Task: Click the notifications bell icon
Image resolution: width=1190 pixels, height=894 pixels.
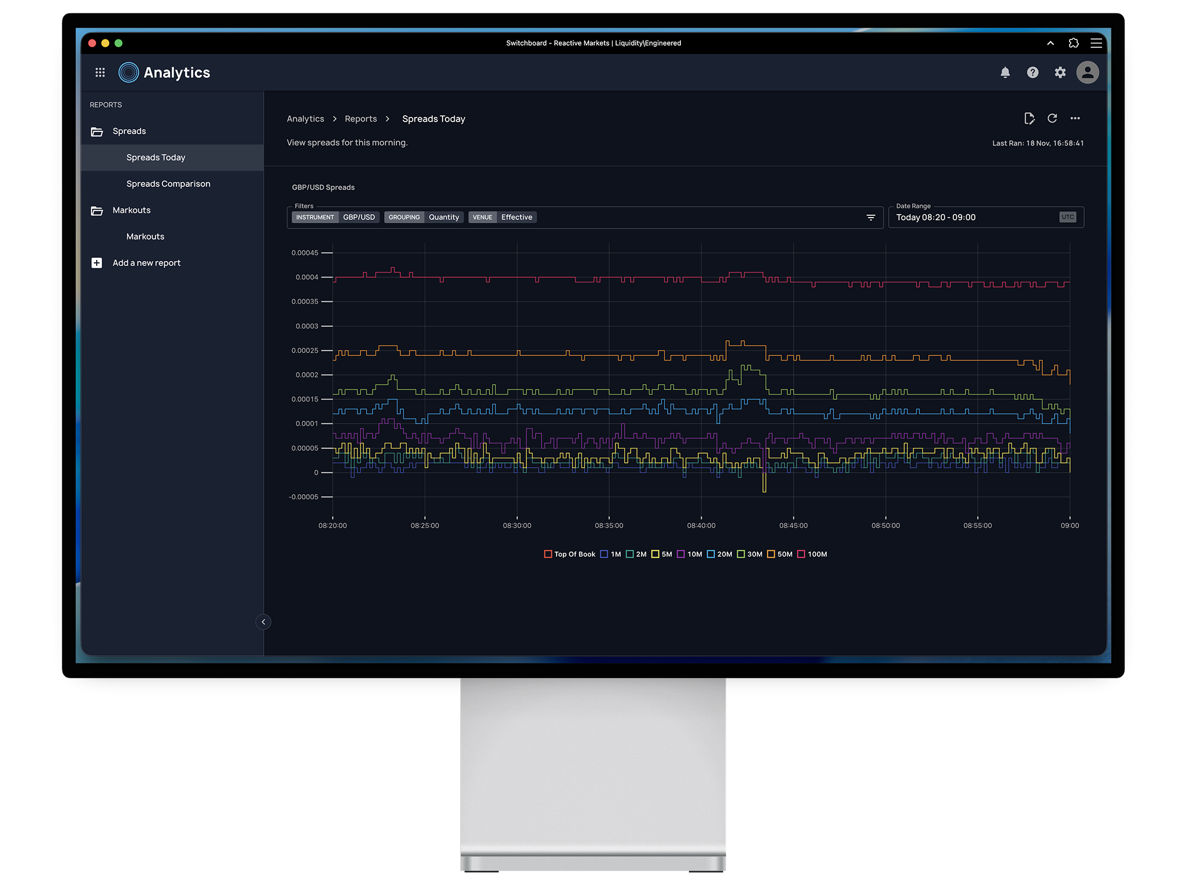Action: point(1005,72)
